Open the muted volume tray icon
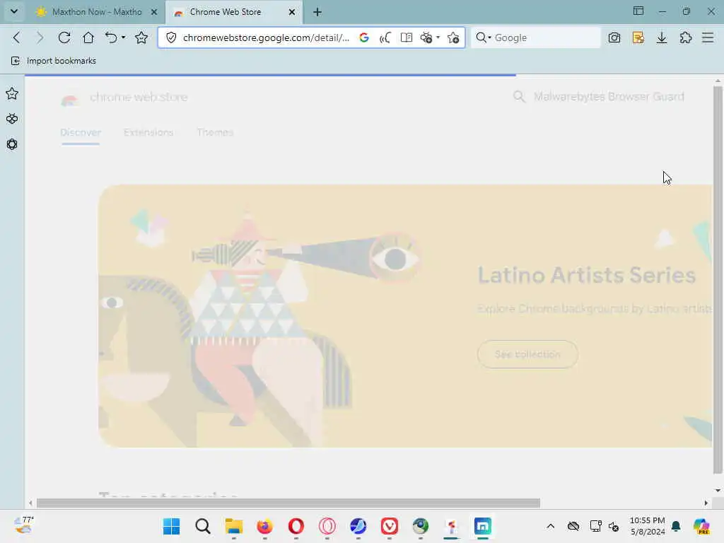This screenshot has width=724, height=543. pyautogui.click(x=613, y=526)
